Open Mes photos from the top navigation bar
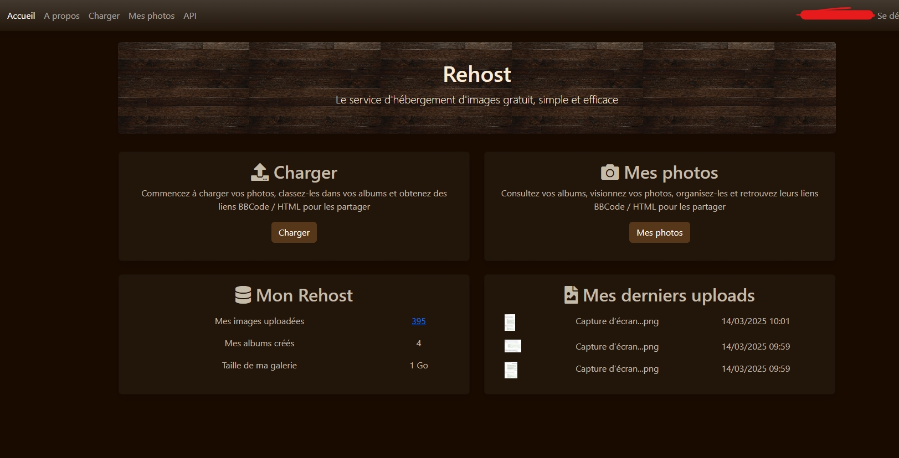The width and height of the screenshot is (899, 458). [152, 15]
